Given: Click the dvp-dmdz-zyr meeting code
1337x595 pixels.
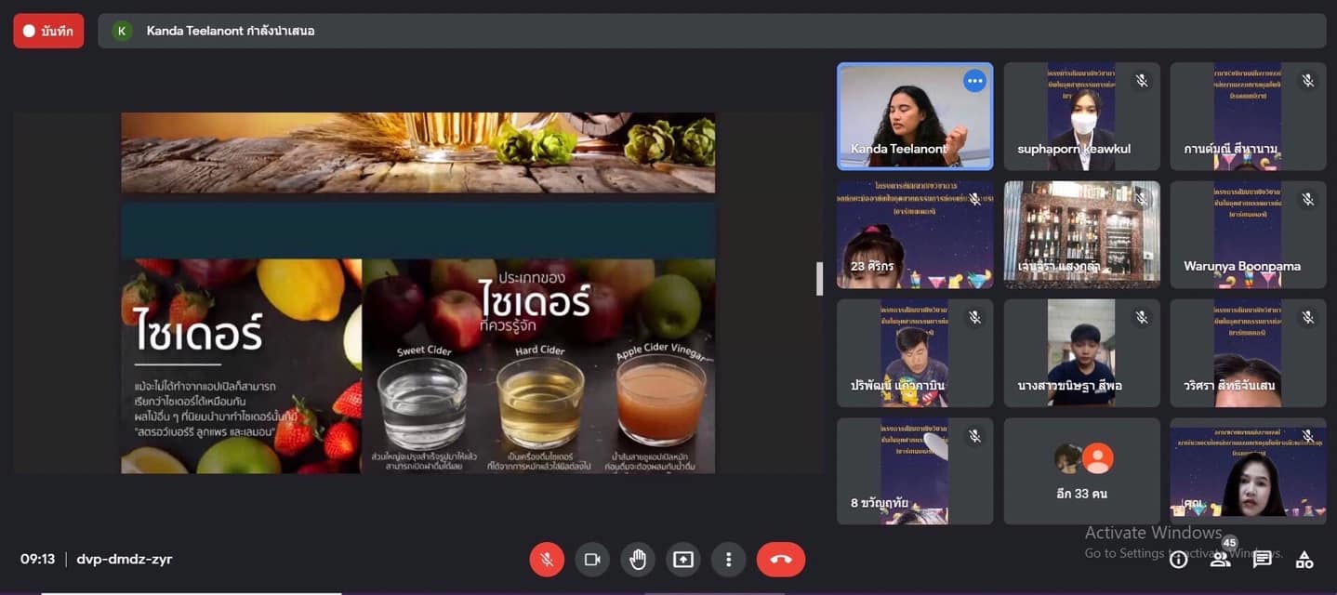Looking at the screenshot, I should [x=124, y=559].
